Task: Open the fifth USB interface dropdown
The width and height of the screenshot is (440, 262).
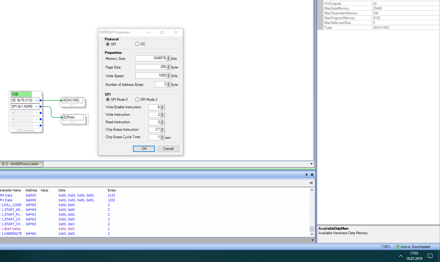Action: tap(37, 125)
